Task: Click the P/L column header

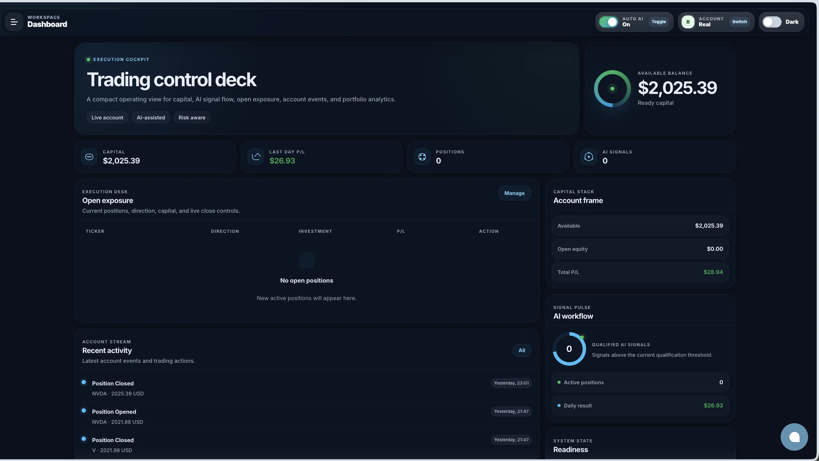Action: 401,231
